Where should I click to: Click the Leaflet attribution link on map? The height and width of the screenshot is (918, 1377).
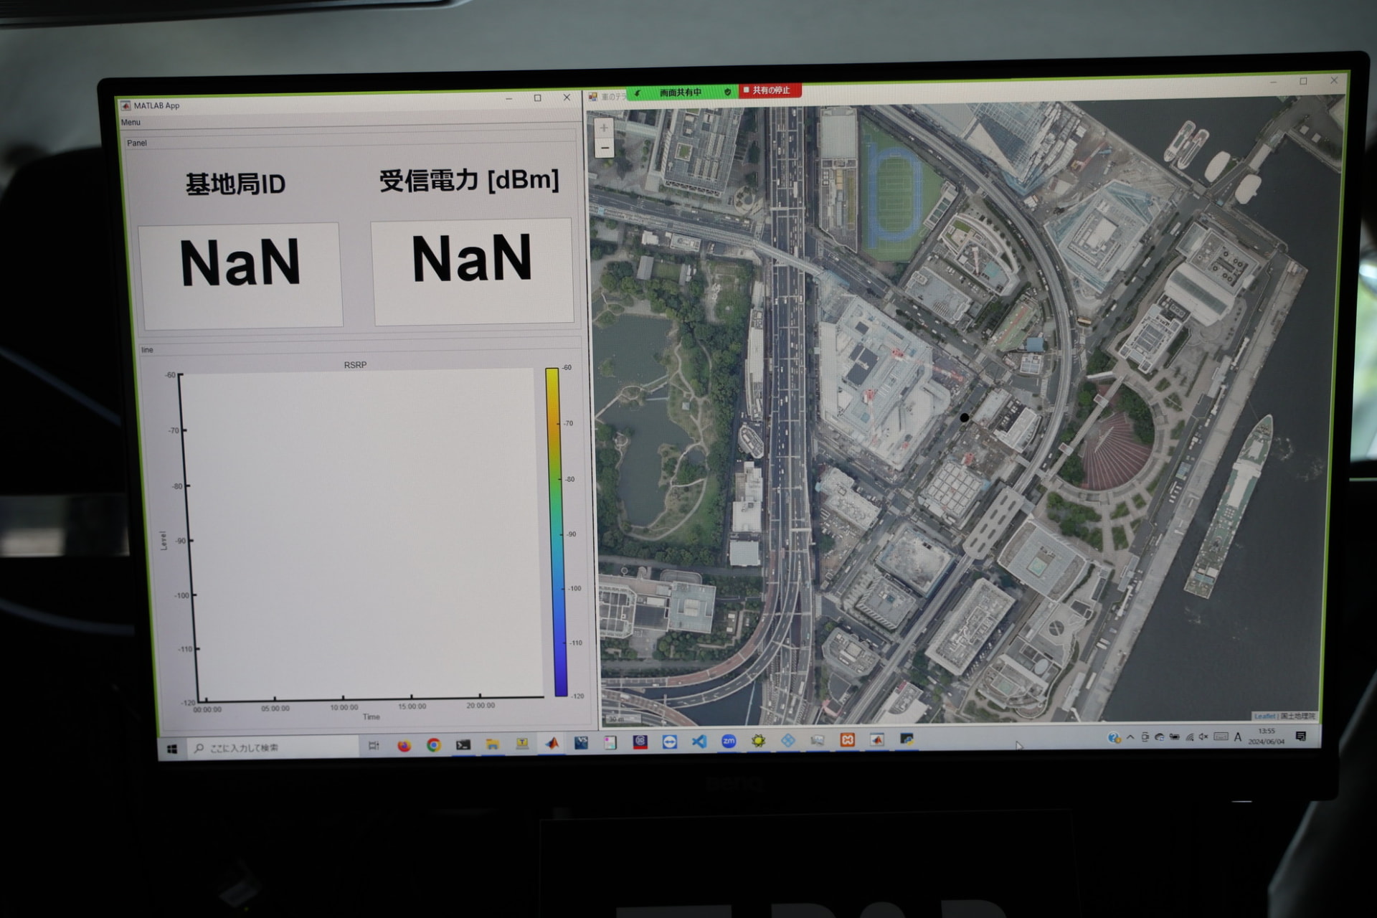(1264, 716)
